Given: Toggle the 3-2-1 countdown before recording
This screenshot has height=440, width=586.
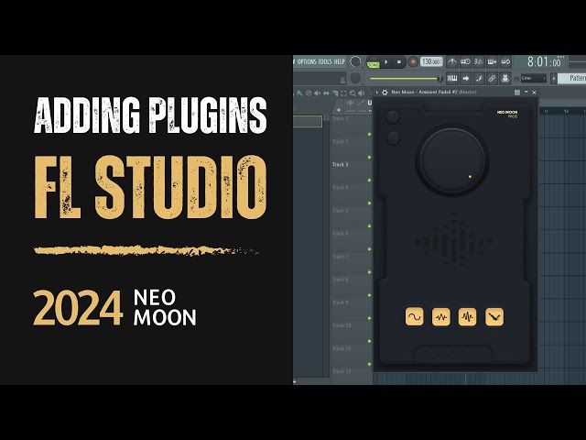Looking at the screenshot, I should [479, 61].
